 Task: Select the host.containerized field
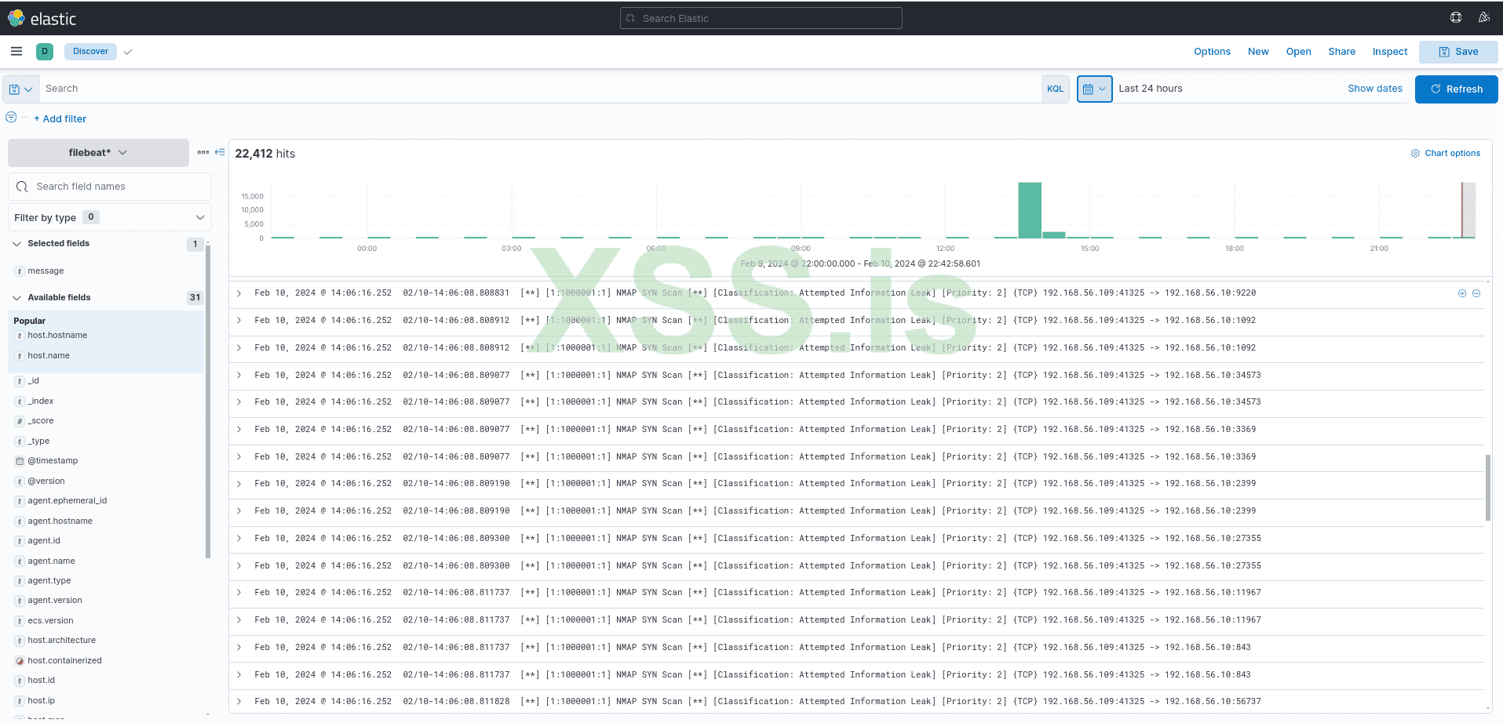[x=64, y=661]
